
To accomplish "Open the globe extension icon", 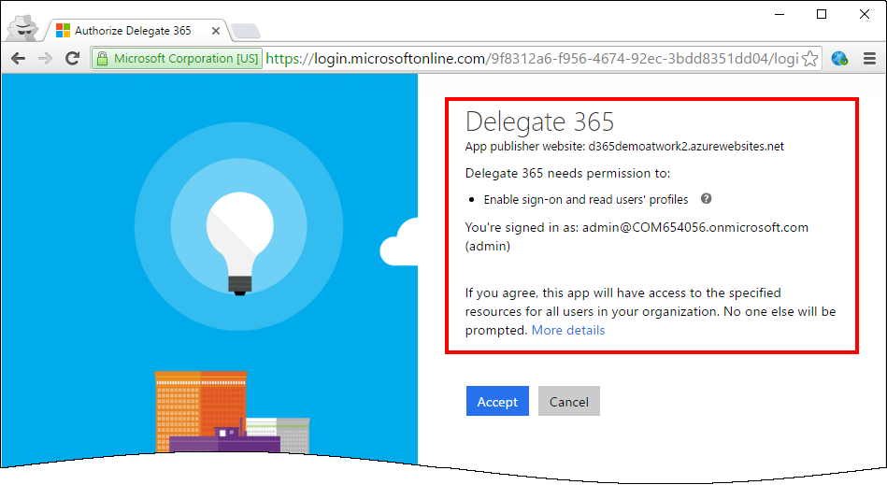I will 839,58.
